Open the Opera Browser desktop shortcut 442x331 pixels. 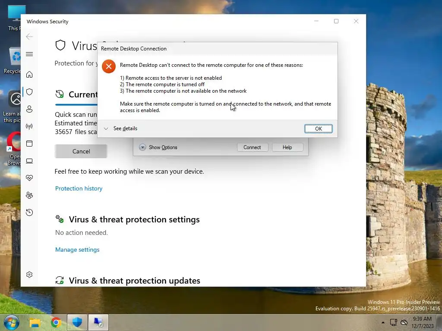click(14, 148)
